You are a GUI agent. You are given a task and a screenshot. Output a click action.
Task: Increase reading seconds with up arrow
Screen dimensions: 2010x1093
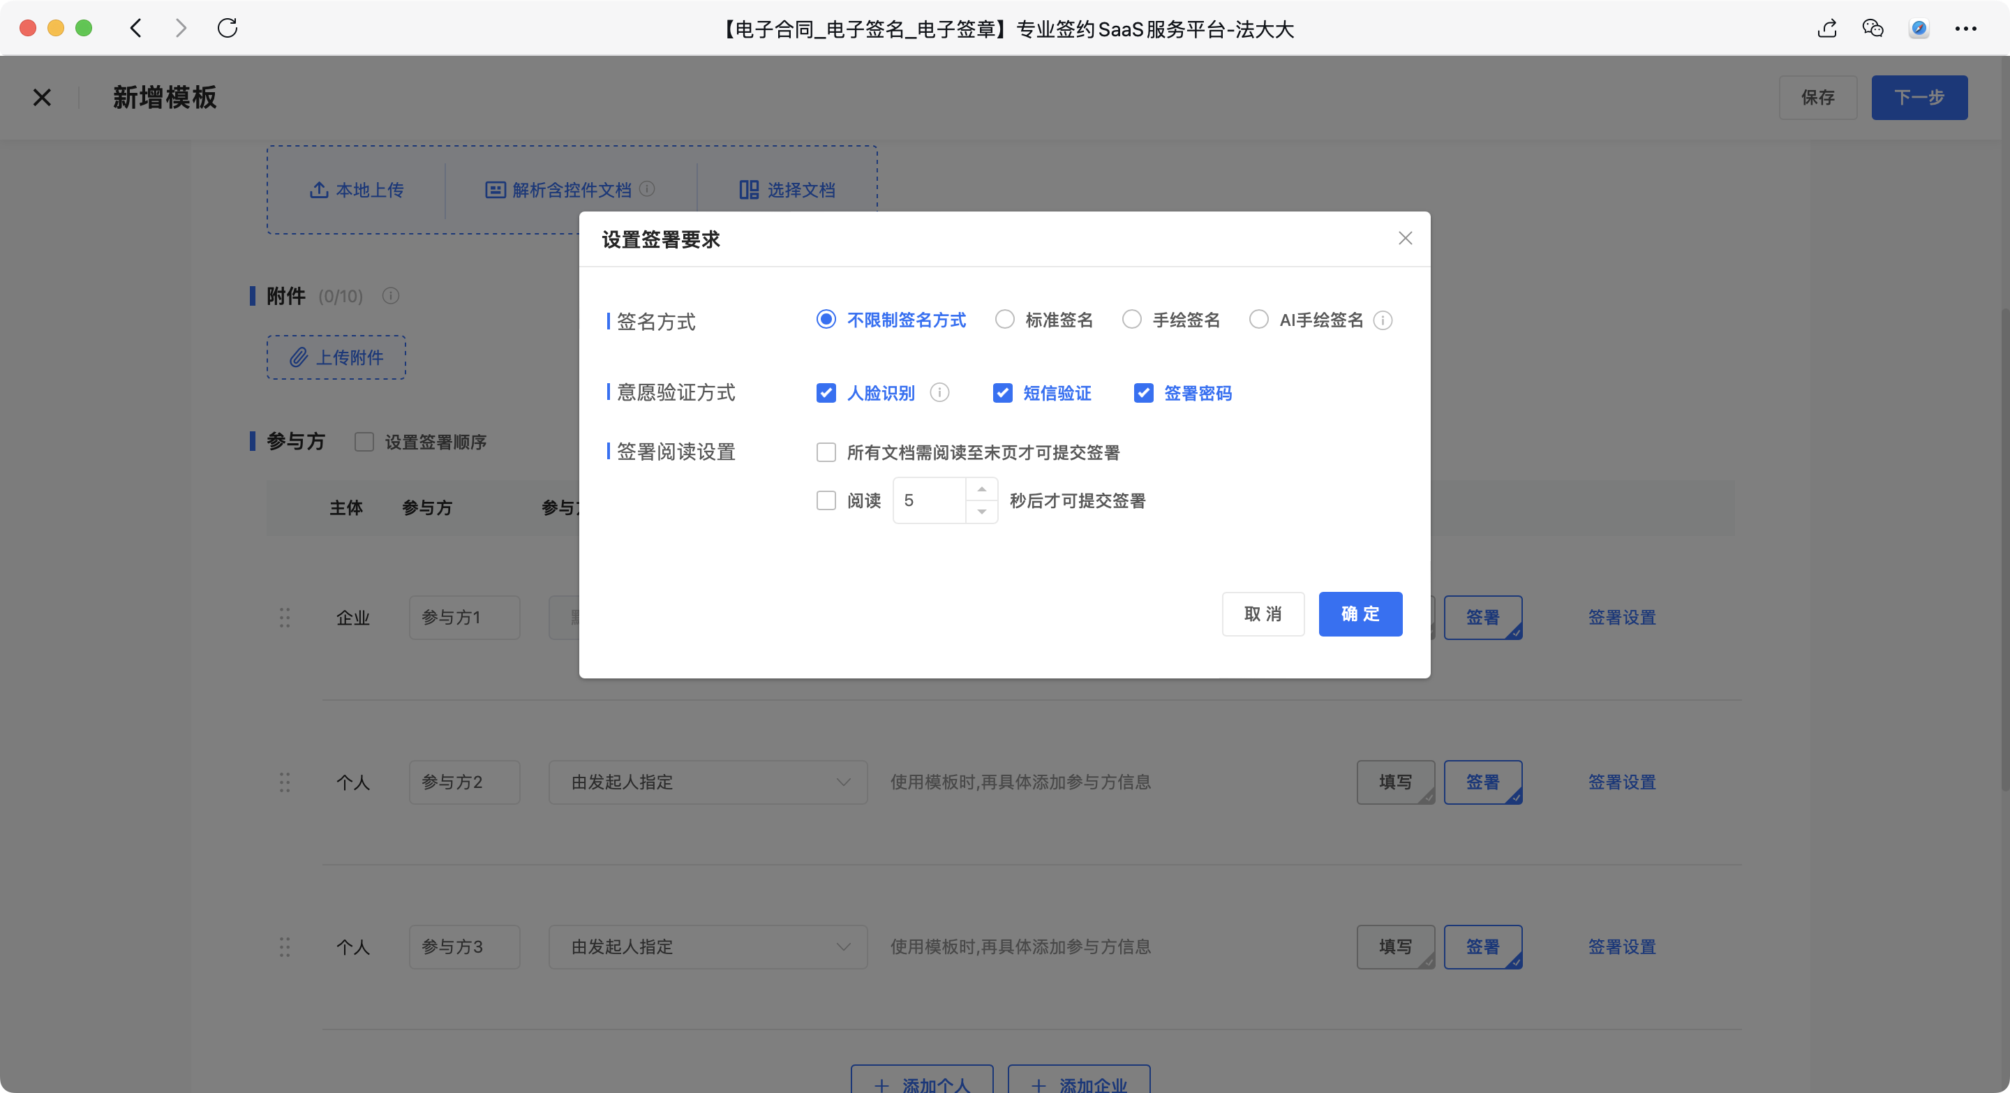point(981,489)
